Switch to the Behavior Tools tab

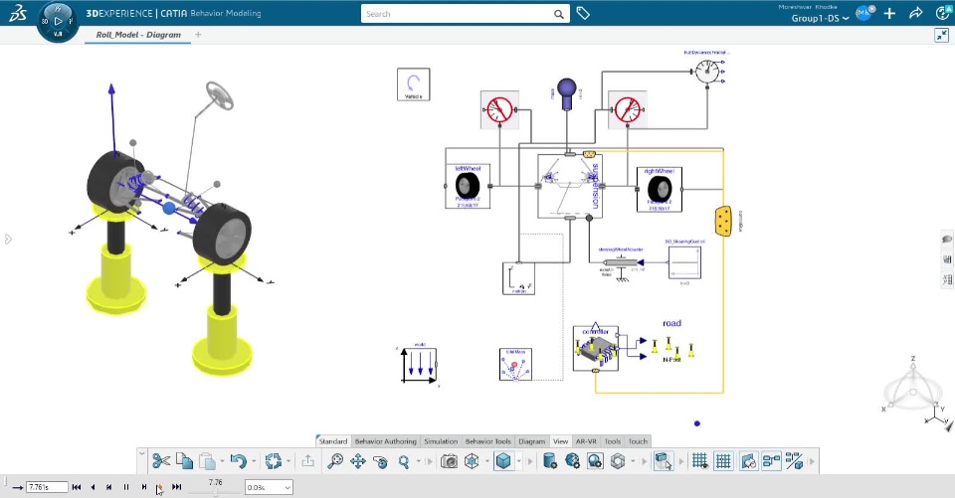click(487, 441)
